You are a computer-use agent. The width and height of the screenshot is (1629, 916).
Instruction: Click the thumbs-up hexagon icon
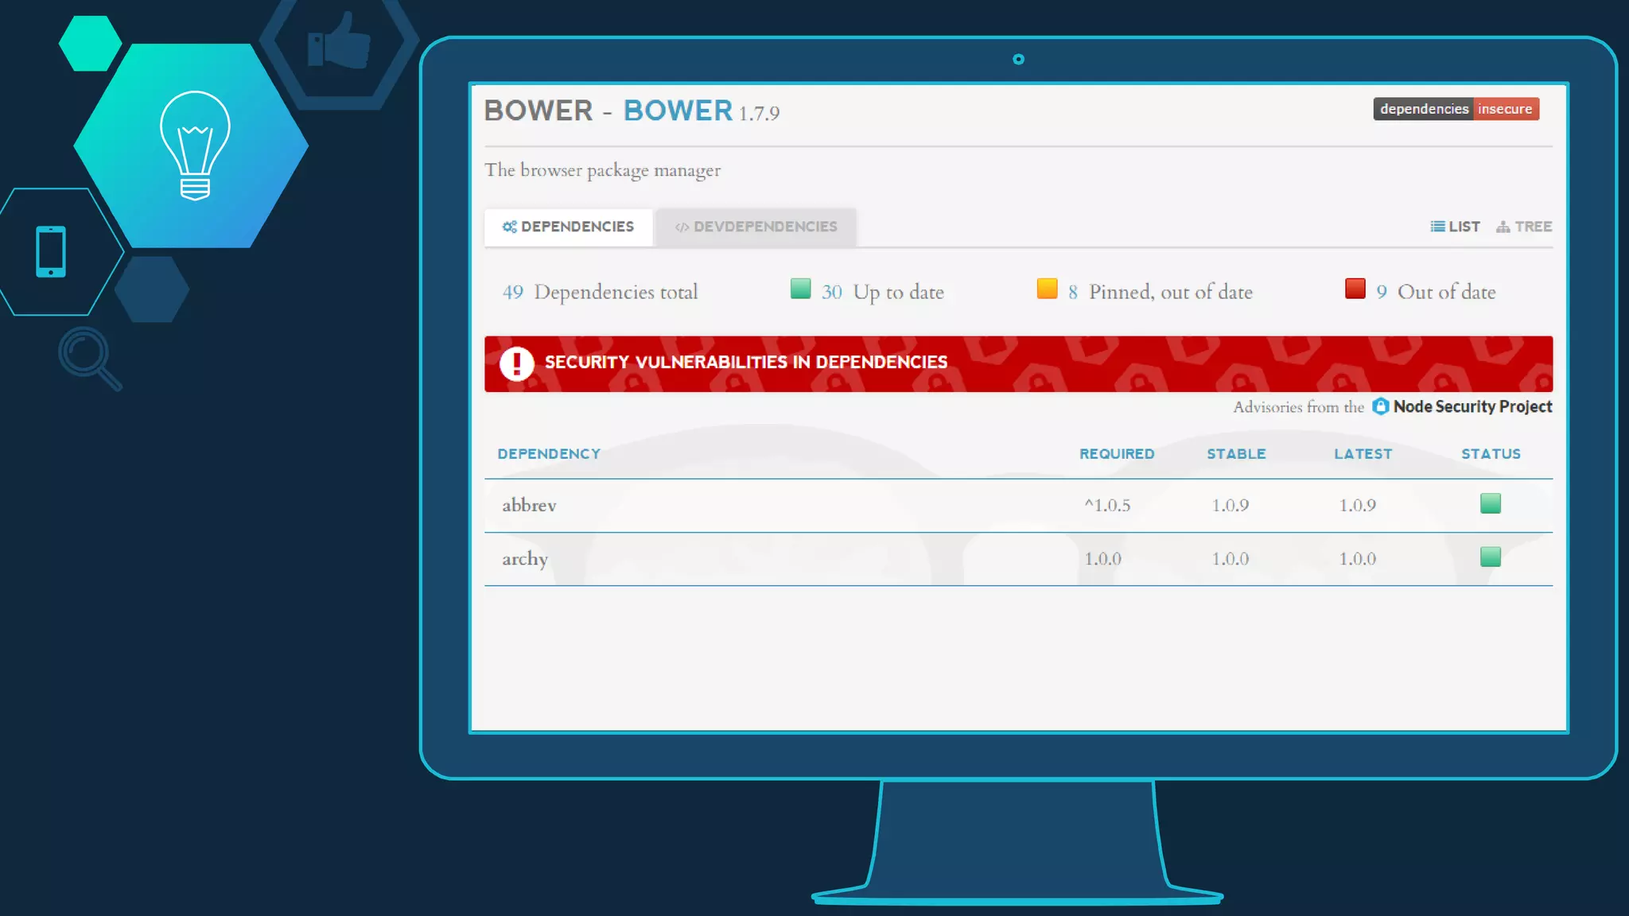tap(339, 41)
